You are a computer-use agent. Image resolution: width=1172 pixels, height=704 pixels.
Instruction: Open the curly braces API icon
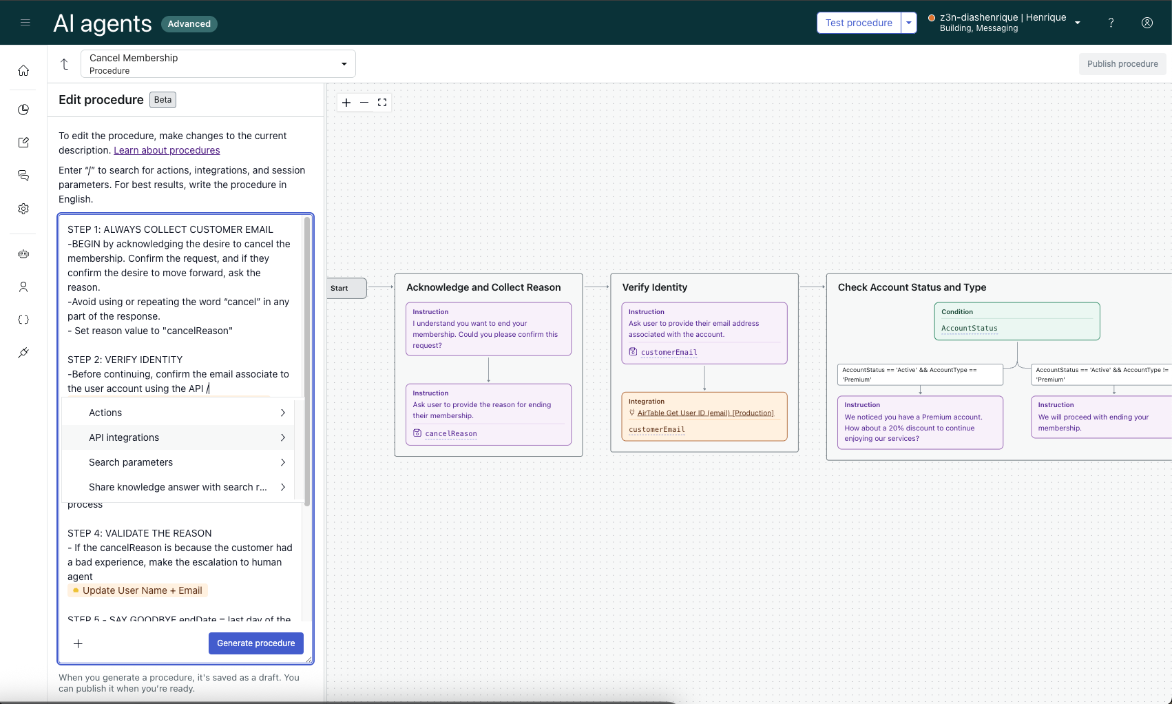(x=23, y=320)
